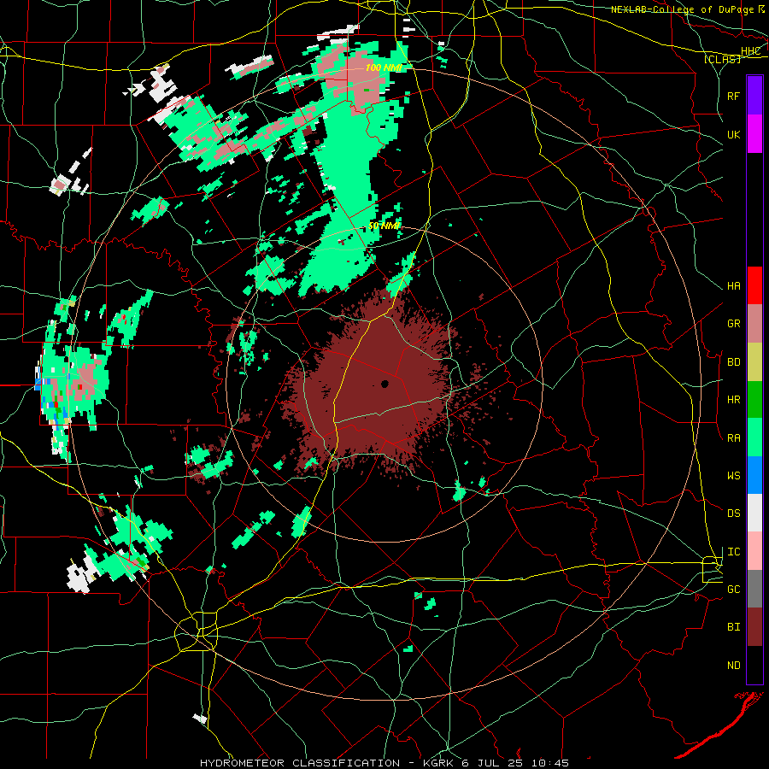The height and width of the screenshot is (769, 769).
Task: Select the IC ice crystals pink swatch
Action: 754,551
